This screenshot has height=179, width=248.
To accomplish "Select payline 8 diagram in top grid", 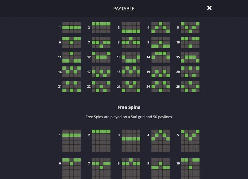I will click(x=131, y=42).
